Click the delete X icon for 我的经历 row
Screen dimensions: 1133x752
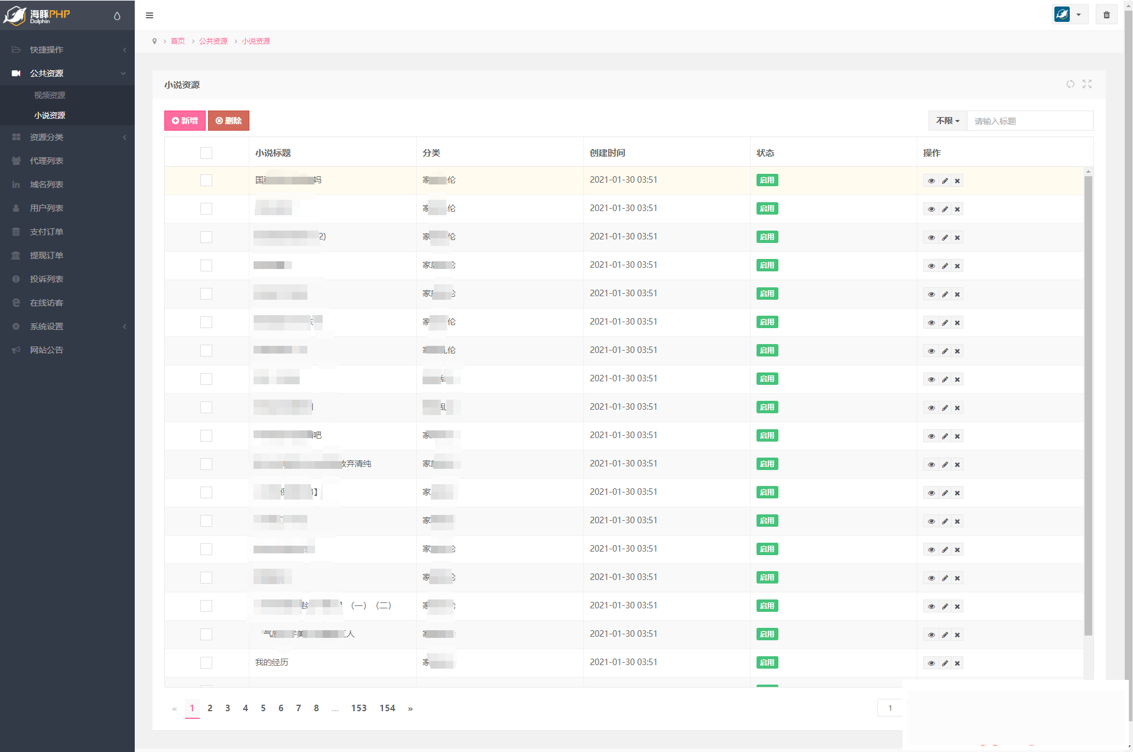(957, 663)
